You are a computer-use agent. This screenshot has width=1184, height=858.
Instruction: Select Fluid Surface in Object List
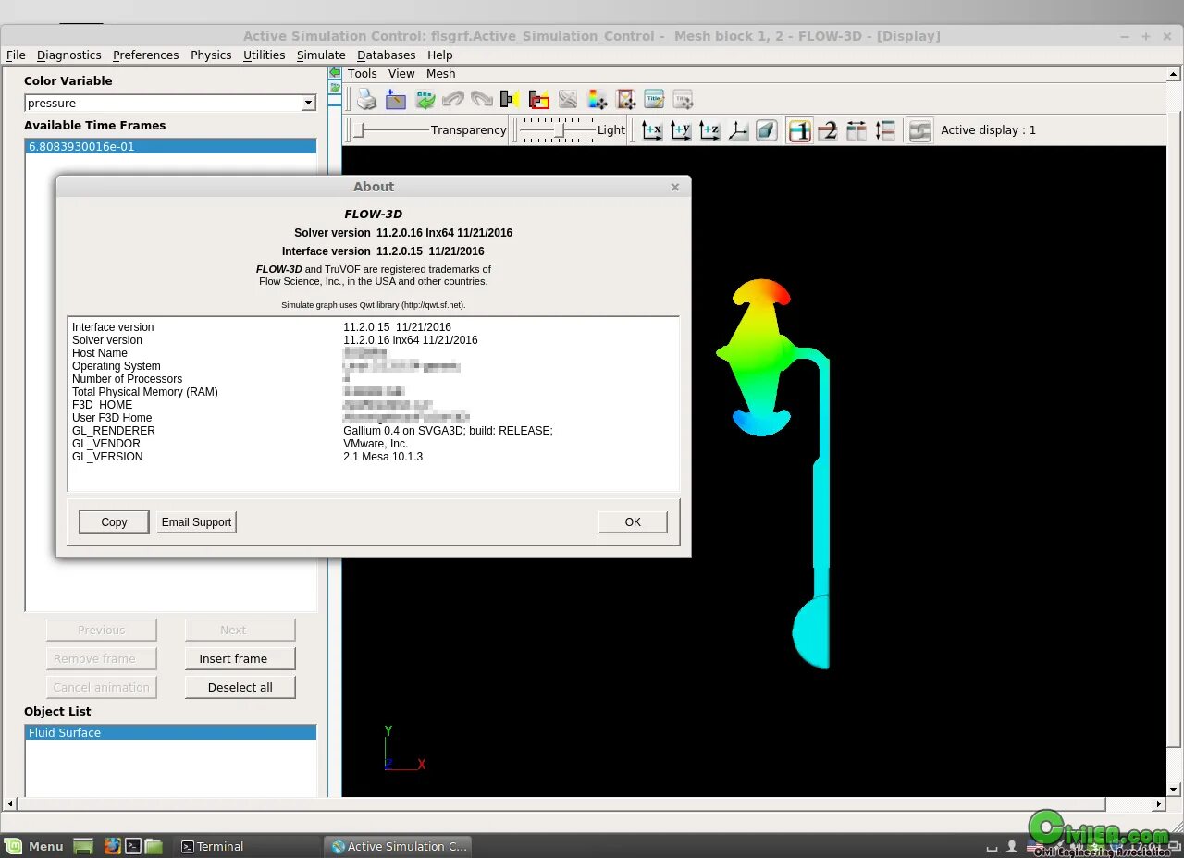click(x=170, y=732)
